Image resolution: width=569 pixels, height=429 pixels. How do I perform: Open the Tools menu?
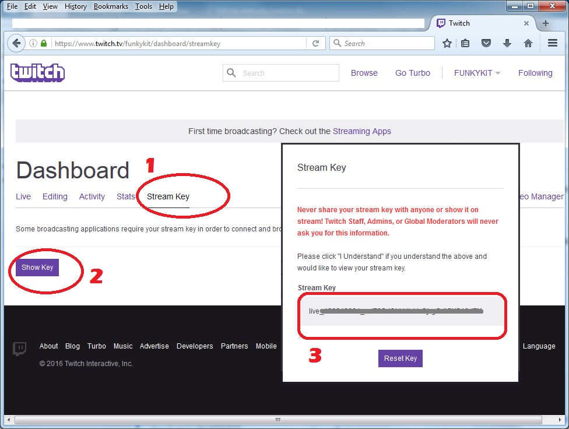tap(143, 6)
